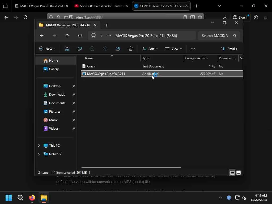Refresh the File Explorer folder view
Screen dimensions: 272x204
tap(80, 36)
